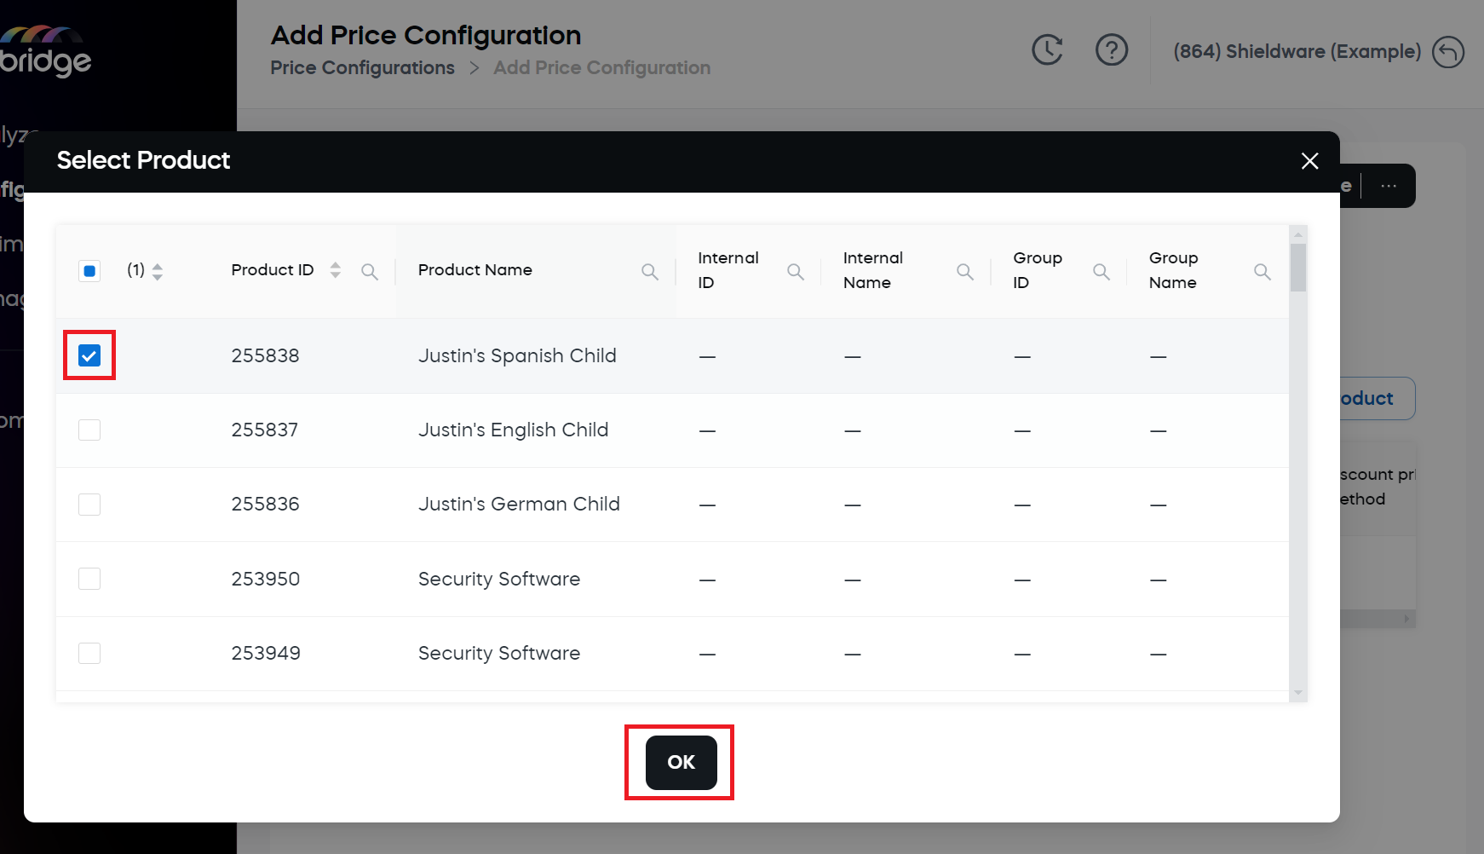Viewport: 1484px width, 854px height.
Task: Toggle the select-all checkbox in the header
Action: [x=89, y=271]
